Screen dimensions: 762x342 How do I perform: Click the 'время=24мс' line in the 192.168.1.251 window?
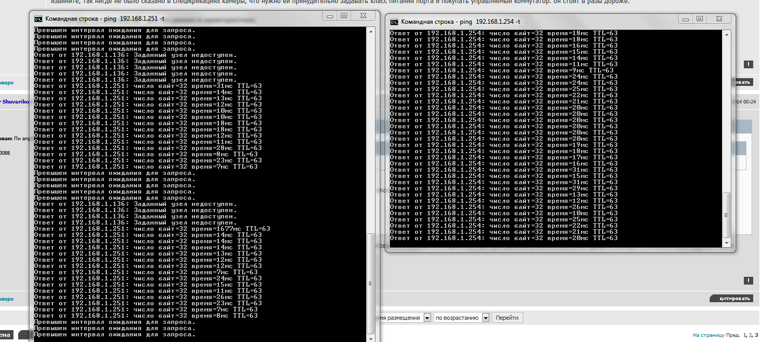coord(148,278)
